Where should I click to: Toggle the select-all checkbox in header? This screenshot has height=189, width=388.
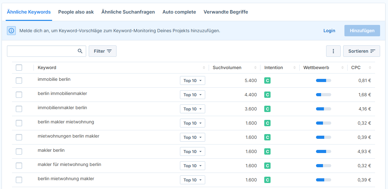(x=19, y=68)
